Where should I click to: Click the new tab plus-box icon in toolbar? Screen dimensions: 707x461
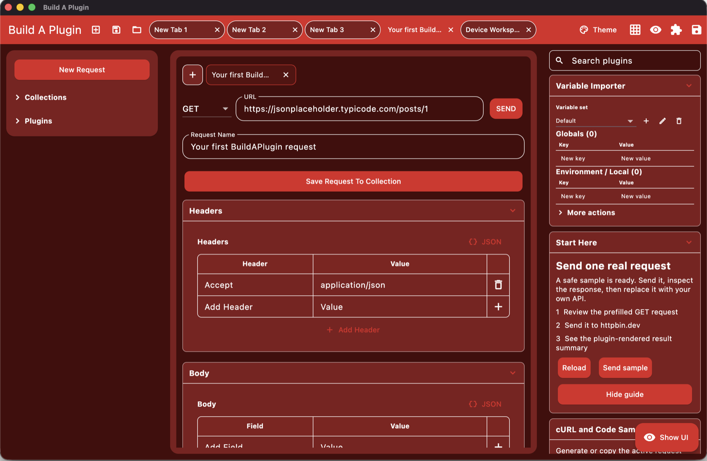point(96,30)
